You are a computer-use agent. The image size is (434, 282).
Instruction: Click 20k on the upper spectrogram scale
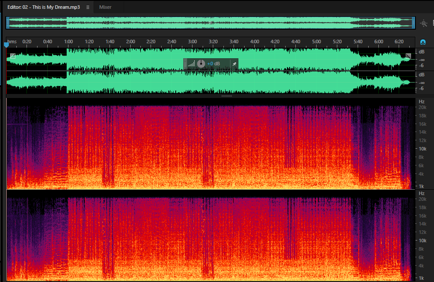(423, 107)
